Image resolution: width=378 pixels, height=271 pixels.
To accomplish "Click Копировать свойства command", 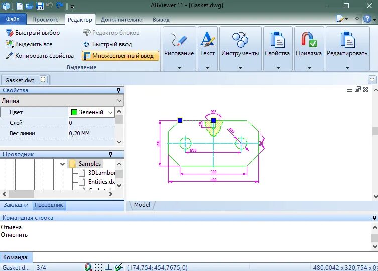I will 39,56.
